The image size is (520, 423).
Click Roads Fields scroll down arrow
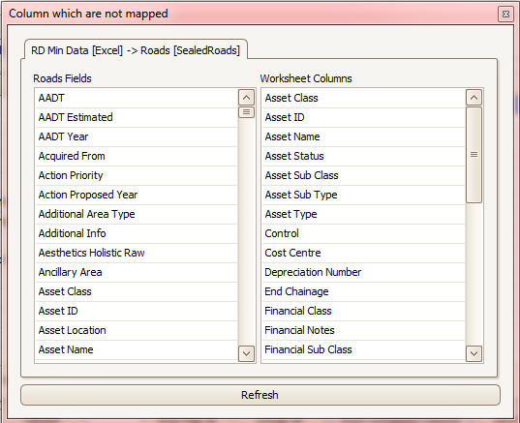pyautogui.click(x=246, y=353)
